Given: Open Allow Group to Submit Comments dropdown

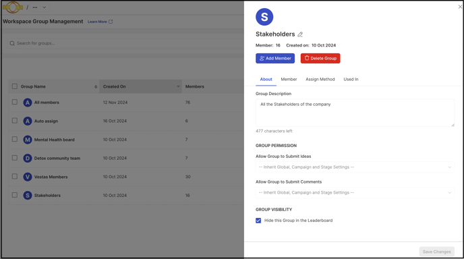Looking at the screenshot, I should [x=355, y=193].
